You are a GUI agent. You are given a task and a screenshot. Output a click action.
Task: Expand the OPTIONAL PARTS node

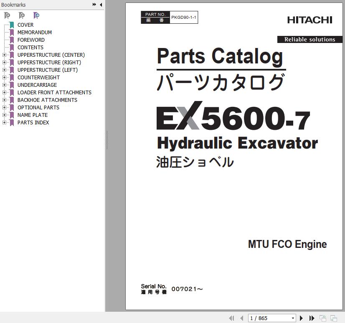pos(4,108)
